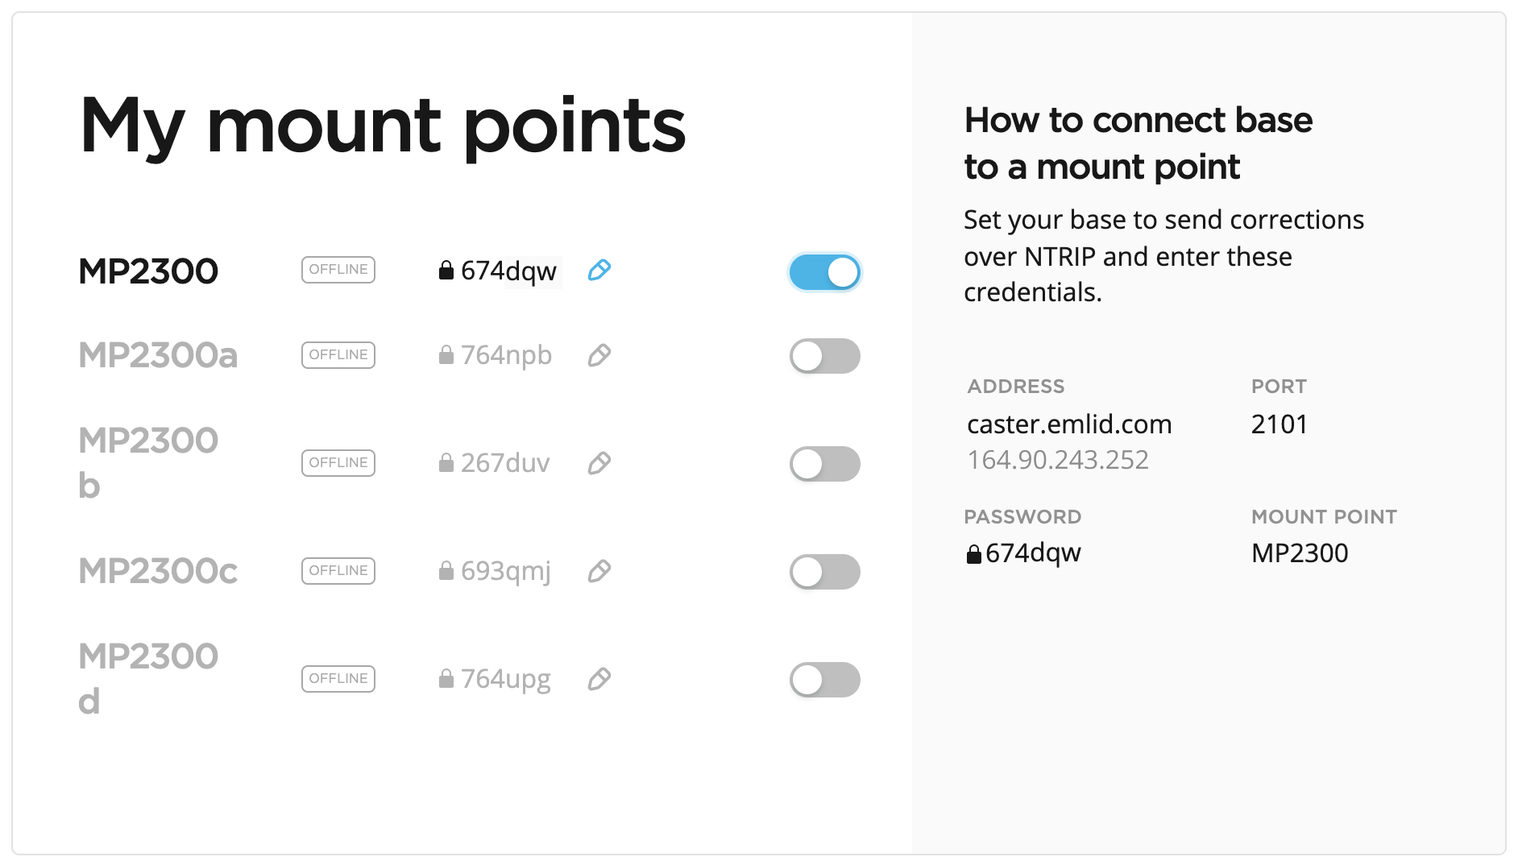Enable the MP2300c mount point
This screenshot has width=1518, height=865.
[824, 573]
